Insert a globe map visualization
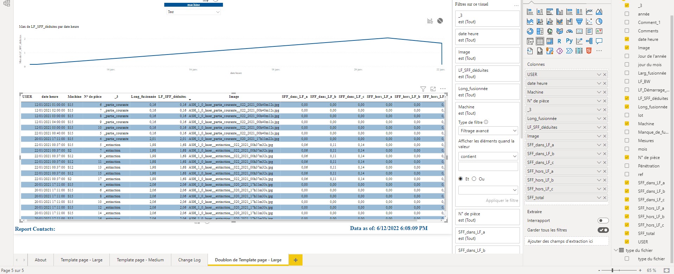The height and width of the screenshot is (274, 674). pos(550,31)
